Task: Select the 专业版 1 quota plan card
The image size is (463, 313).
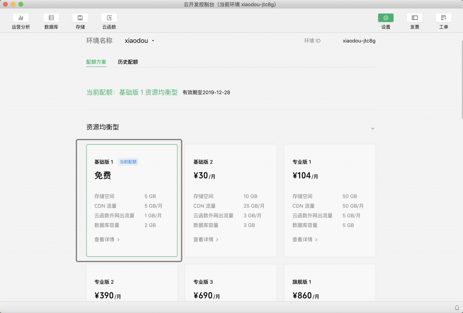Action: (330, 200)
